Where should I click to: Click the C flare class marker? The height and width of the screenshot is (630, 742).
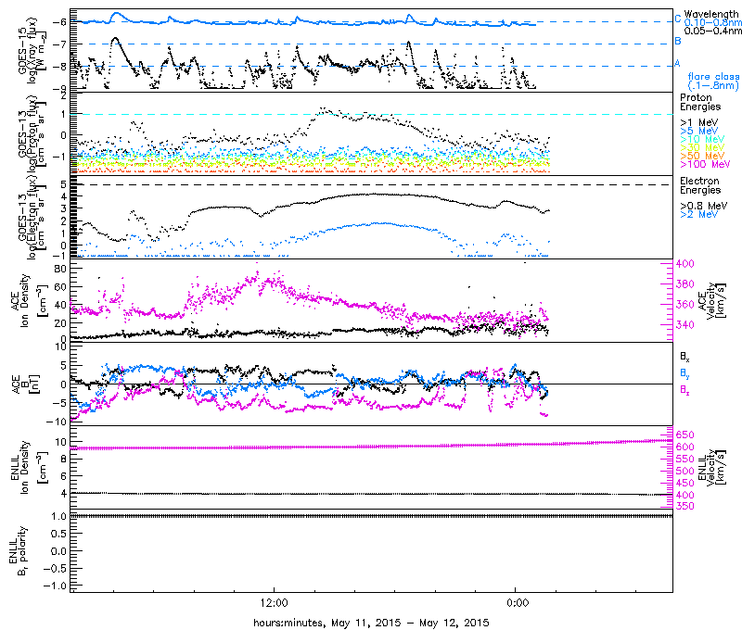pos(678,19)
